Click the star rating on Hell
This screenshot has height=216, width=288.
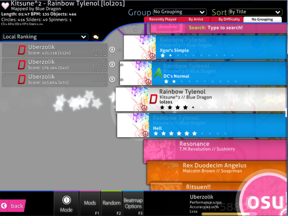pos(190,133)
